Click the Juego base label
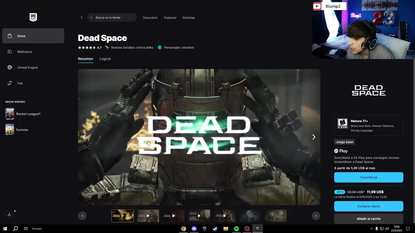The width and height of the screenshot is (415, 233). click(344, 142)
